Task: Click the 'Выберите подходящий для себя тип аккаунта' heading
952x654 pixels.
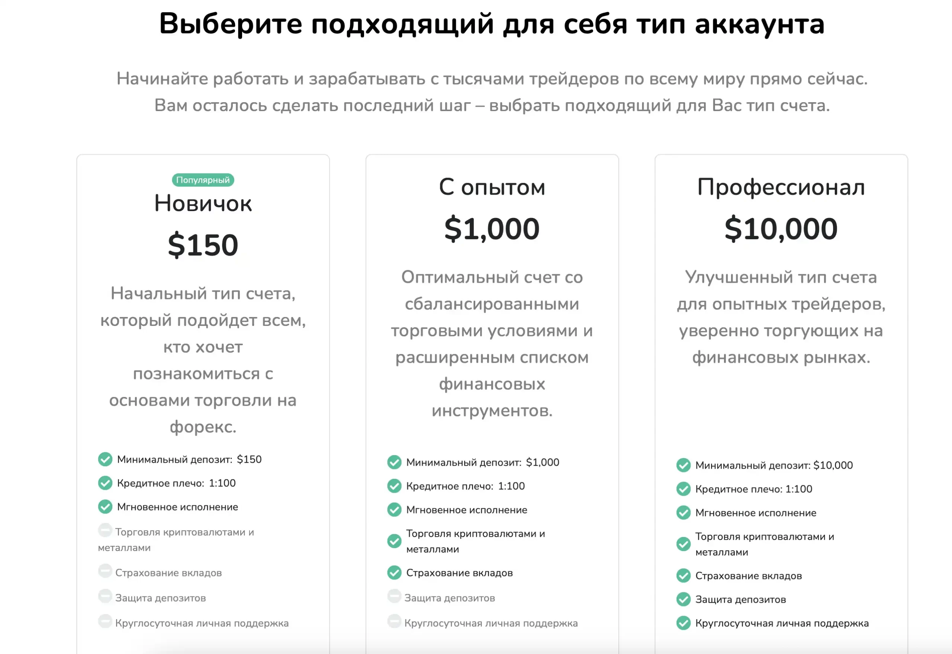Action: point(492,24)
